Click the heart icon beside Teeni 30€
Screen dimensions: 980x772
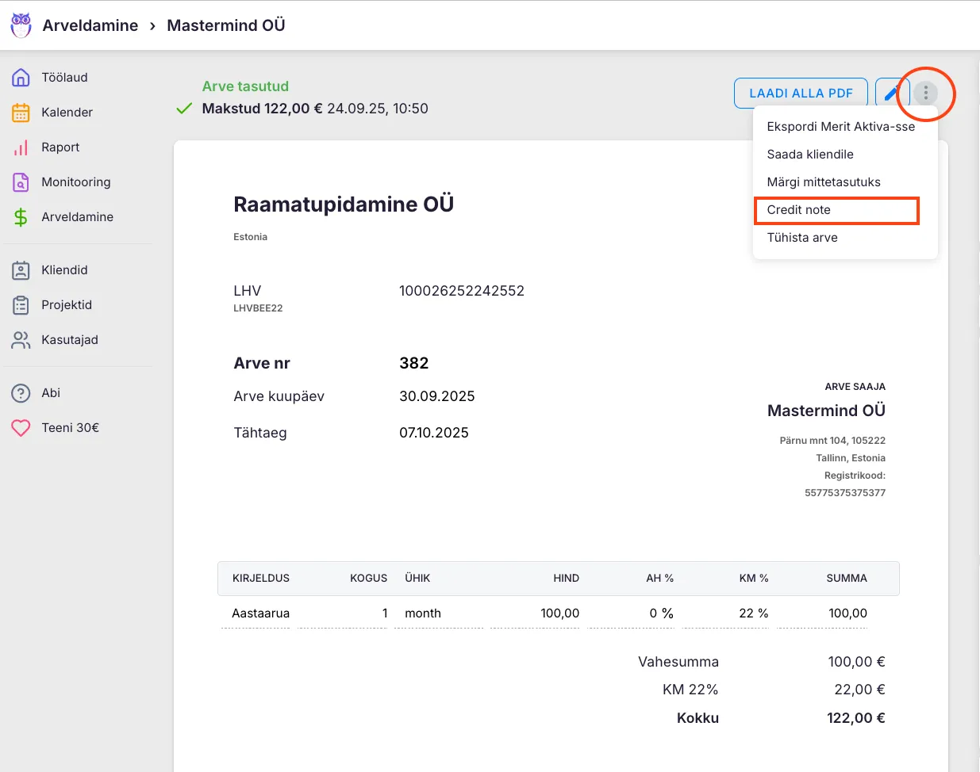point(21,428)
